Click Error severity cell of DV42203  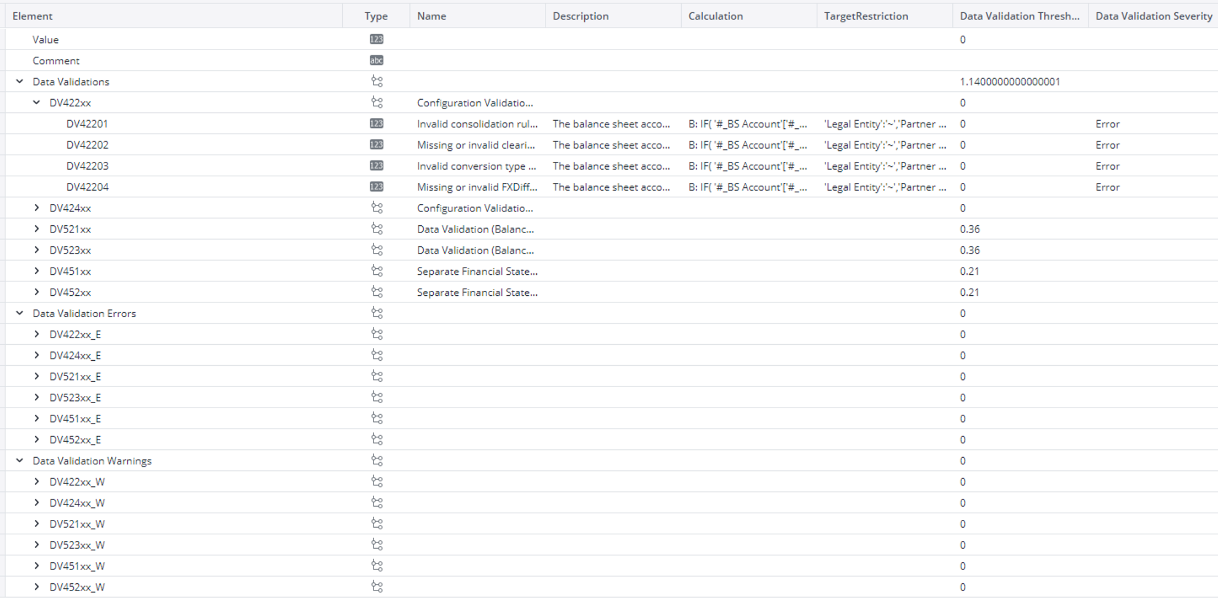click(x=1107, y=166)
